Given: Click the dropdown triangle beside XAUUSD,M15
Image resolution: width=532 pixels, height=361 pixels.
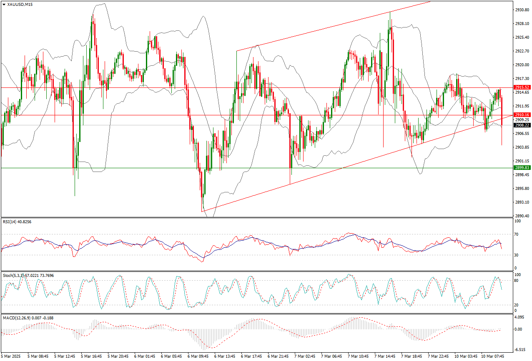Looking at the screenshot, I should (x=4, y=4).
